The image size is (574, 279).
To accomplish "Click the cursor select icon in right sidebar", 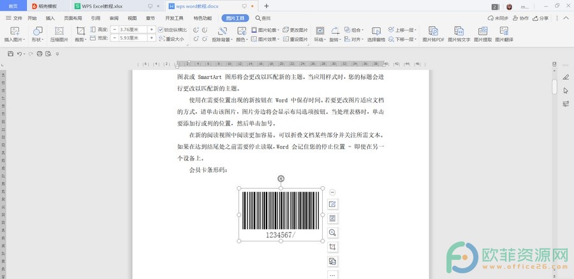I will point(566,90).
